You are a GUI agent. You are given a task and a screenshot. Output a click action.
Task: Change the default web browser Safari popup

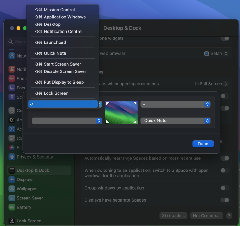coord(216,54)
